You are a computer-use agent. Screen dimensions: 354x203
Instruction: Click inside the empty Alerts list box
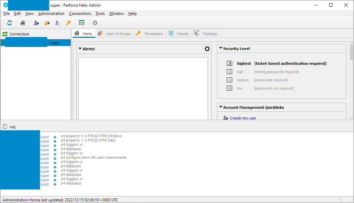(x=143, y=88)
